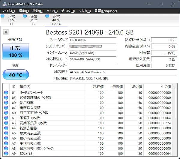The image size is (180, 159).
Task: Open the ファイル(F) menu
Action: (x=9, y=11)
